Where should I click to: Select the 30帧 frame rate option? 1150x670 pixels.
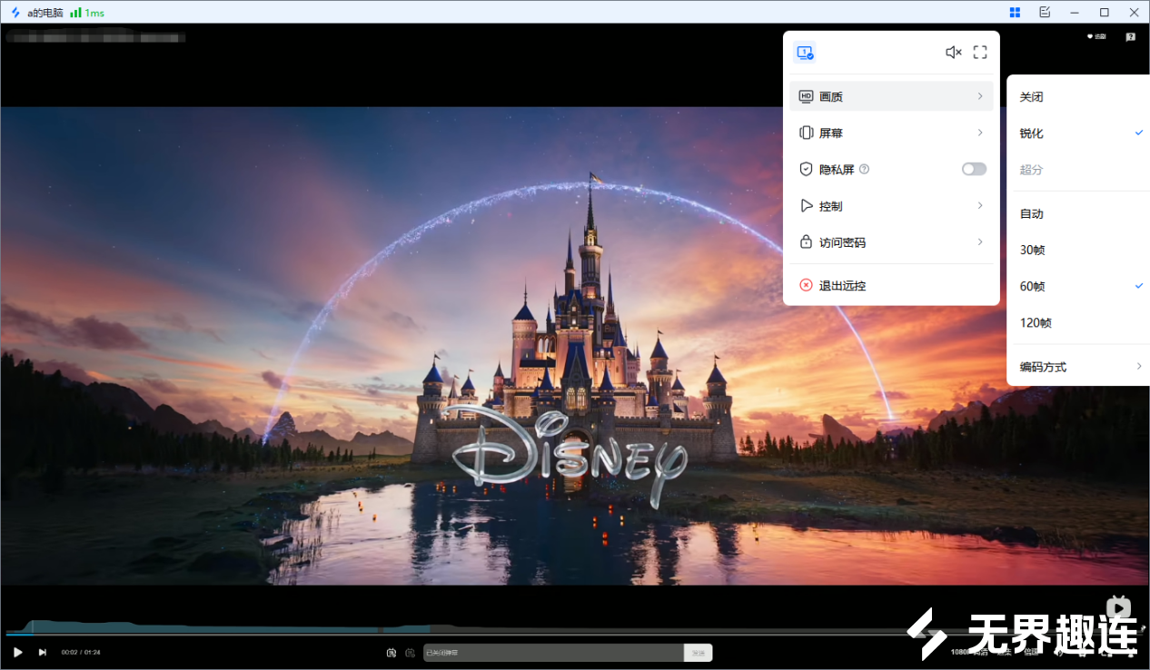(1078, 250)
